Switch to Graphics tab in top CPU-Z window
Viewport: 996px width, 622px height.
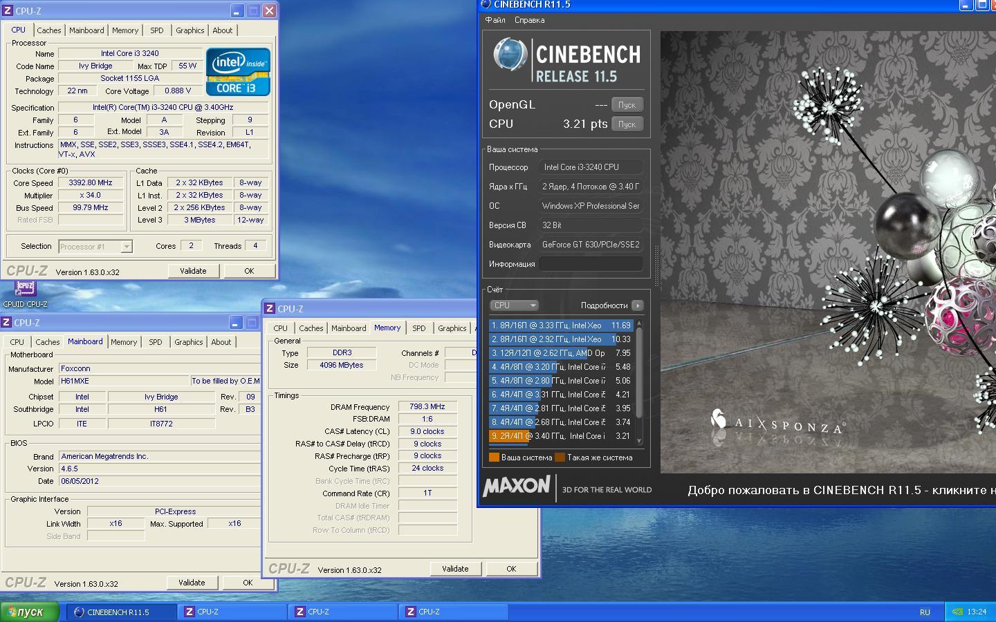190,30
